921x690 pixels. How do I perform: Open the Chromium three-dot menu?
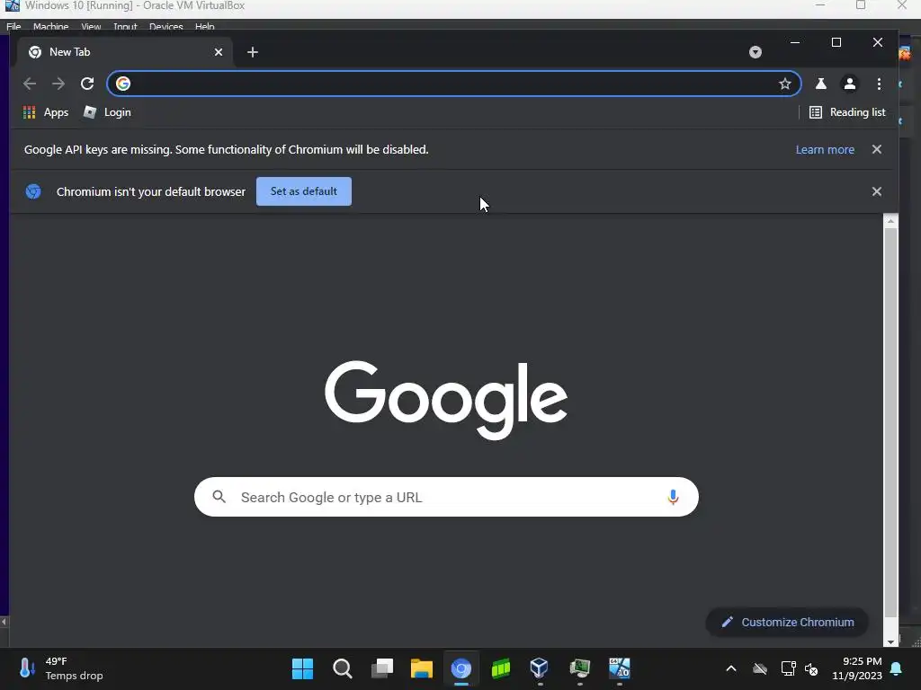(x=879, y=84)
